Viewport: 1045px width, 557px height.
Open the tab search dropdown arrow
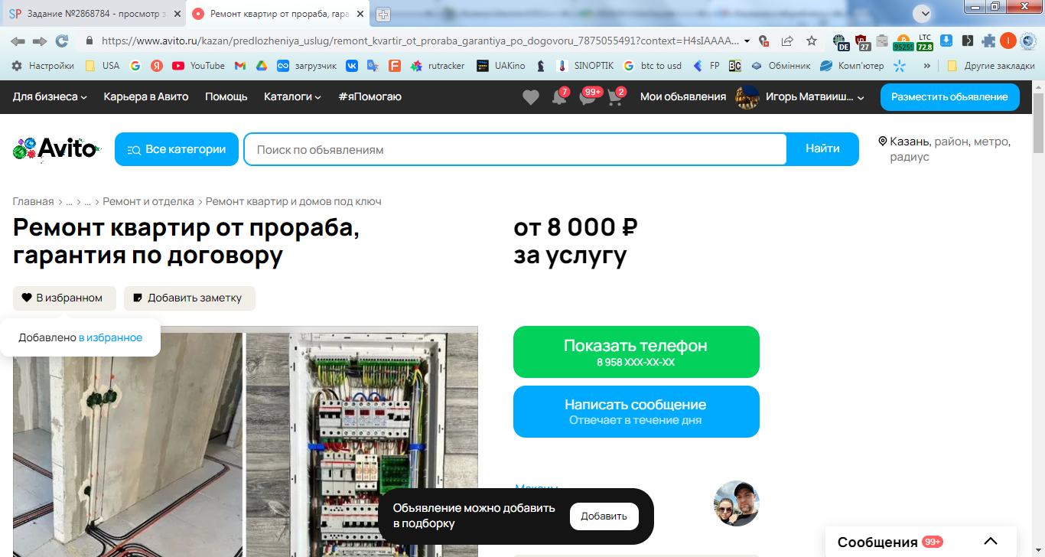coord(925,13)
